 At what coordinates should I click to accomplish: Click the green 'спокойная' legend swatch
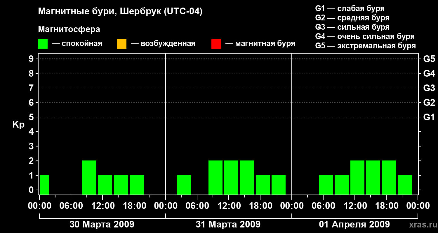(43, 44)
